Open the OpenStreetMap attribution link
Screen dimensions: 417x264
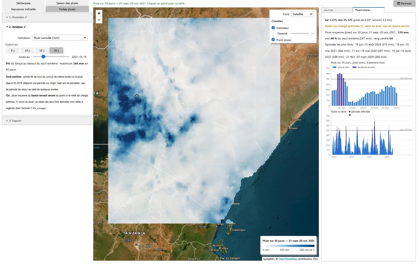point(288,259)
